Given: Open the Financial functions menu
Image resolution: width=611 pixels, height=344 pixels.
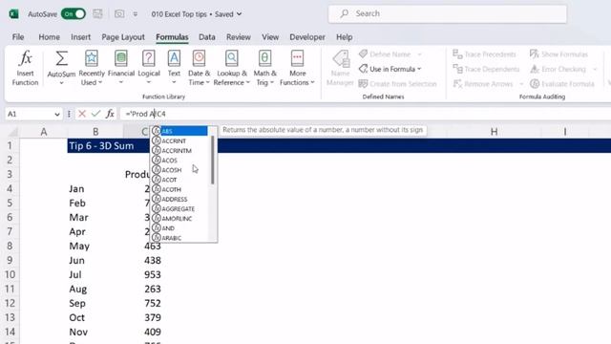Looking at the screenshot, I should click(121, 68).
